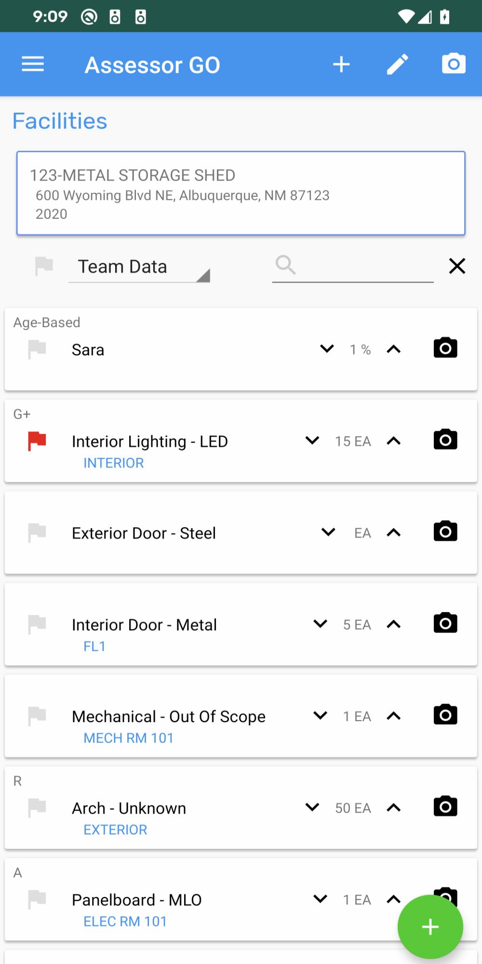Take photo for Sara item
Viewport: 482px width, 964px height.
click(x=445, y=348)
